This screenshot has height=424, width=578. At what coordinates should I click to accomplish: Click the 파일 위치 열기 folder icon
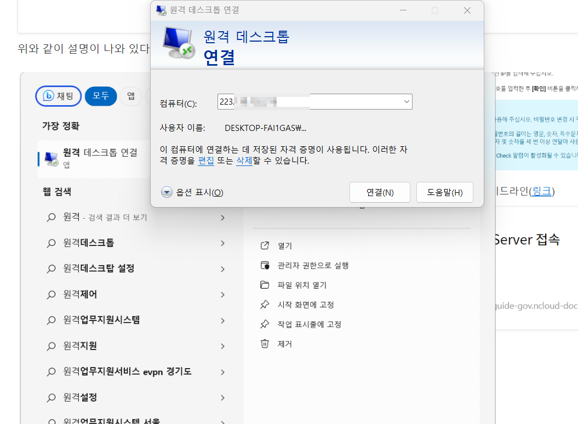click(265, 285)
